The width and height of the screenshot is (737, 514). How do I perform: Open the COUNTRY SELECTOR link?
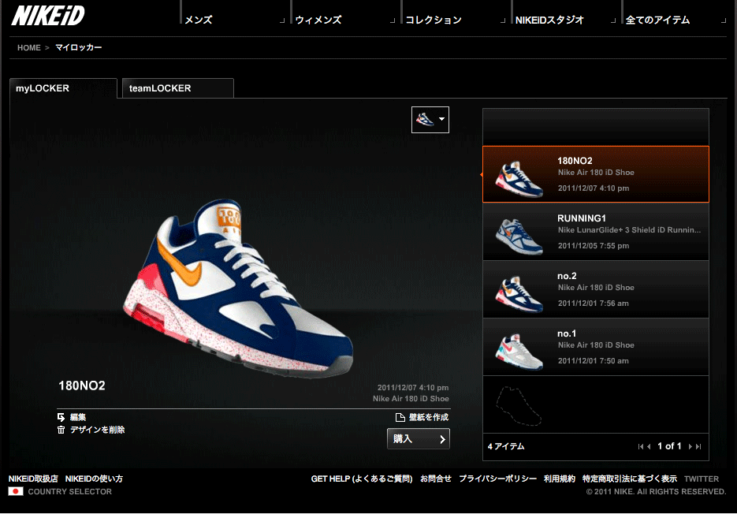pyautogui.click(x=70, y=491)
